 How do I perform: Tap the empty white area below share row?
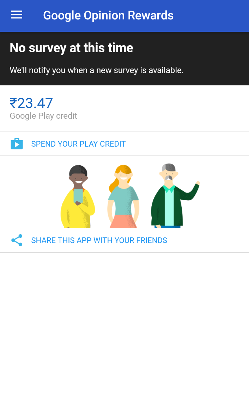[124, 336]
